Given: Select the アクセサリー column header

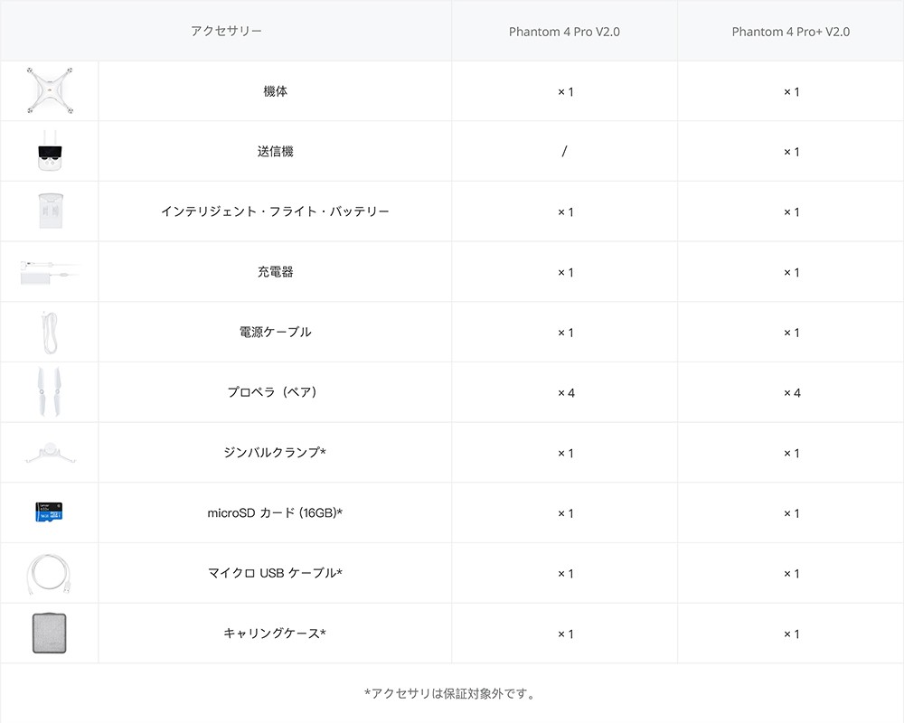Looking at the screenshot, I should (x=226, y=31).
